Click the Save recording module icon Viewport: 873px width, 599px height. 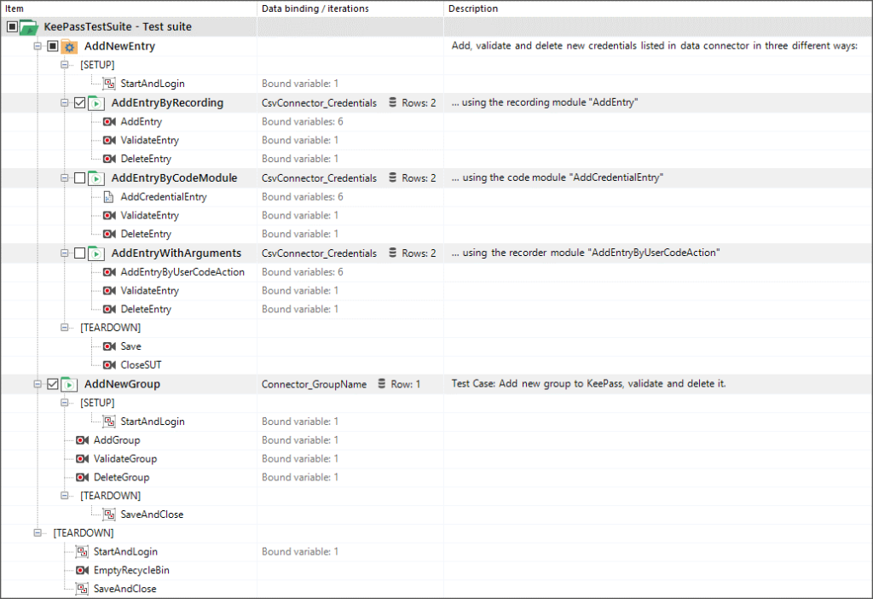[x=110, y=346]
